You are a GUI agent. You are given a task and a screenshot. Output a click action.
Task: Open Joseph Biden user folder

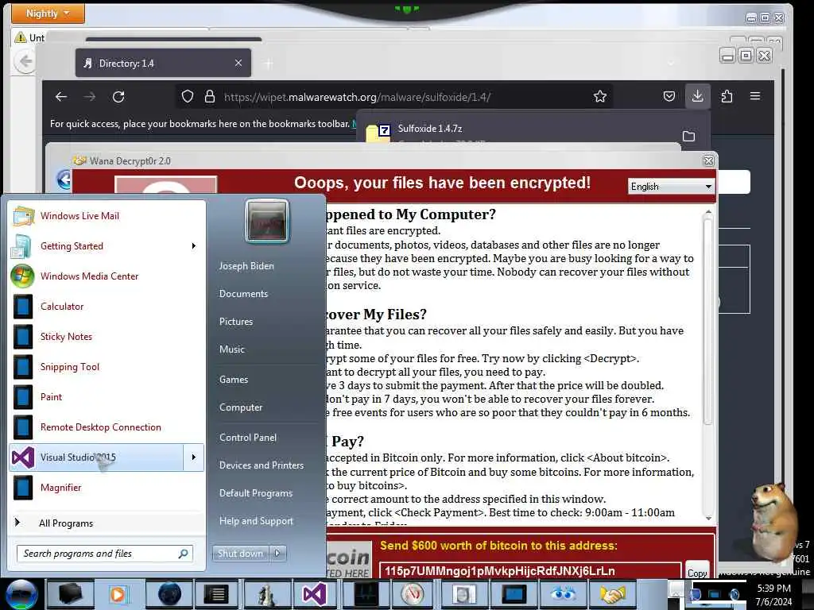tap(246, 266)
